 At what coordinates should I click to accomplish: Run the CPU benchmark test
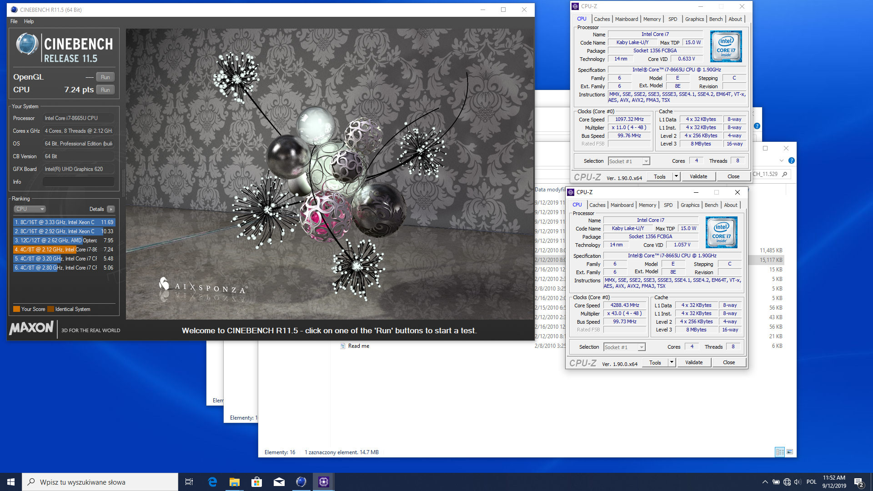click(x=105, y=90)
